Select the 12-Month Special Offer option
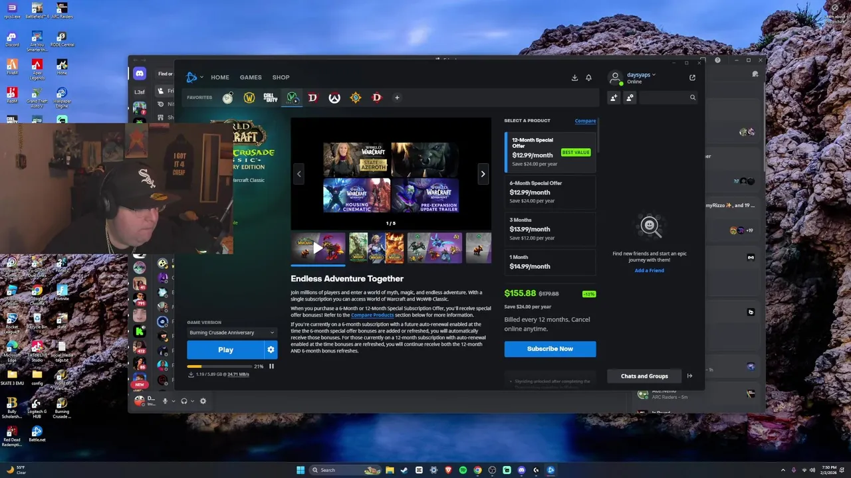This screenshot has width=851, height=478. pos(550,152)
